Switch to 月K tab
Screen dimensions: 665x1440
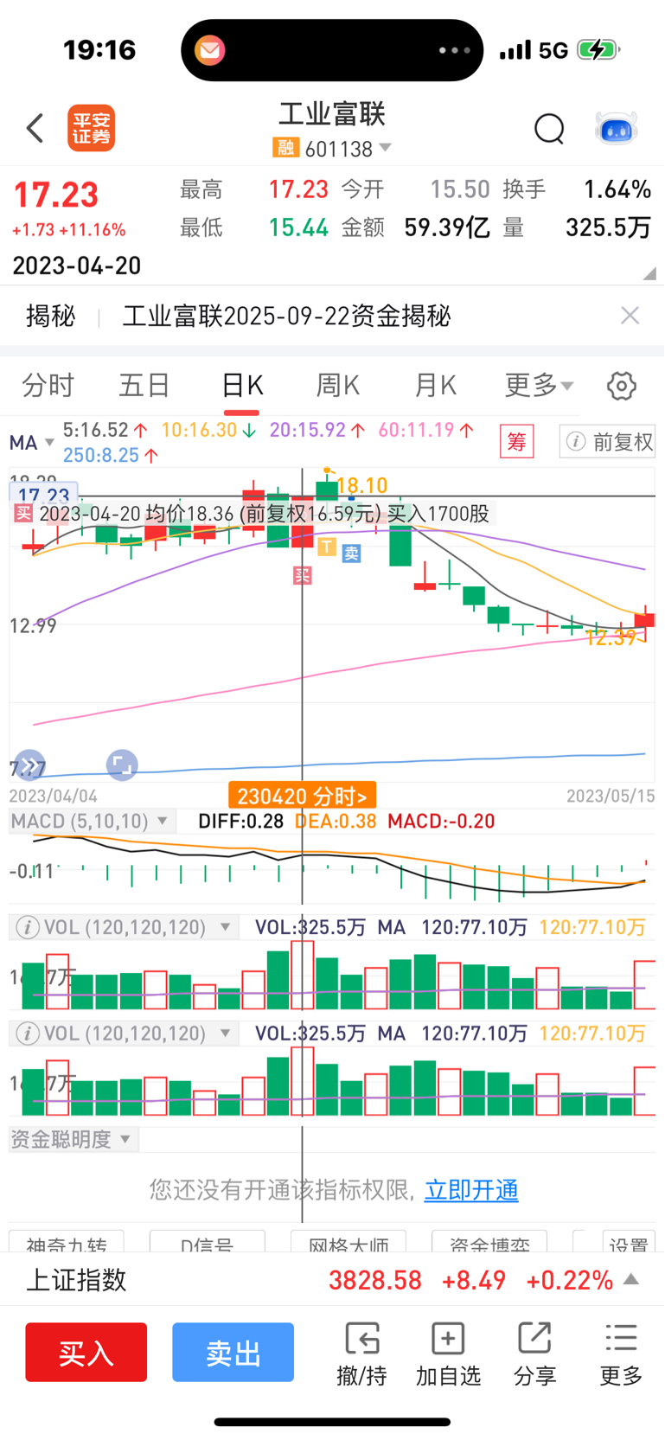pos(435,386)
